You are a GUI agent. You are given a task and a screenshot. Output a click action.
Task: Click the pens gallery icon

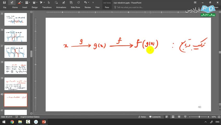coord(34,2)
